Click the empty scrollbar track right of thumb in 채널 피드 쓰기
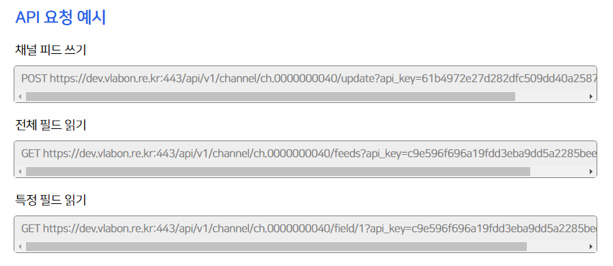This screenshot has width=613, height=266. click(x=551, y=97)
